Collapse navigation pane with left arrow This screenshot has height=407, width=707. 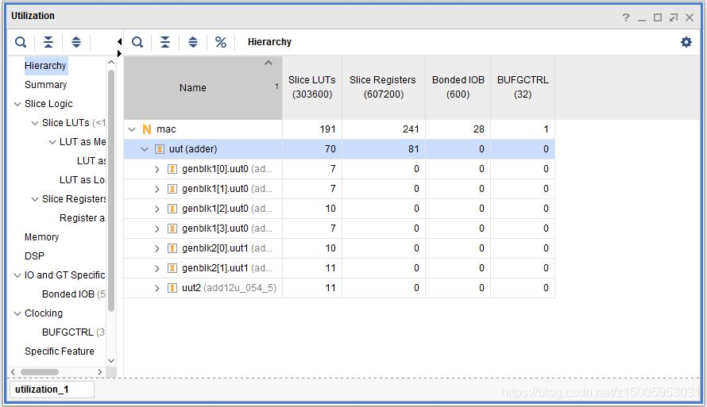point(119,41)
